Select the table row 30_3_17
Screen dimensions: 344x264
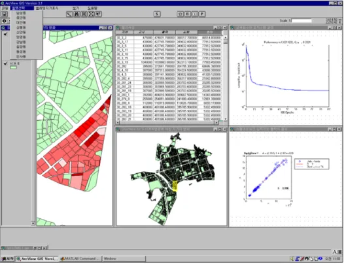[x=169, y=42]
